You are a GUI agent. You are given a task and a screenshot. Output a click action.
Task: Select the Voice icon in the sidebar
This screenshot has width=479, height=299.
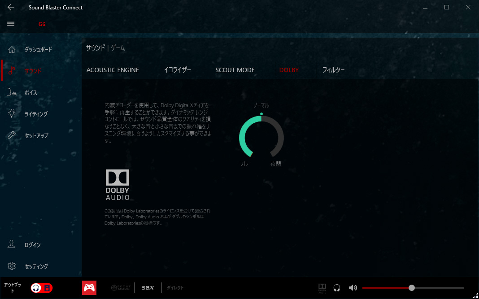pyautogui.click(x=12, y=92)
